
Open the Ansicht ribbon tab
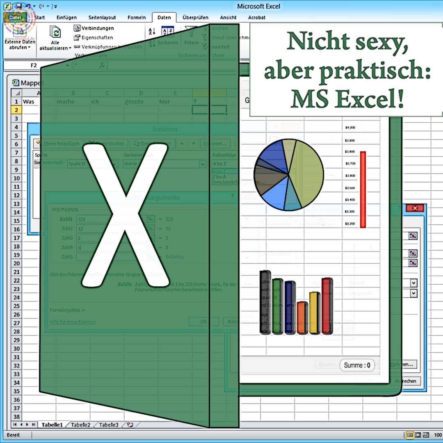coord(228,18)
